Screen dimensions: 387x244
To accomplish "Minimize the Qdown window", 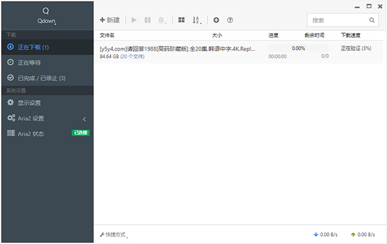I will click(x=357, y=7).
